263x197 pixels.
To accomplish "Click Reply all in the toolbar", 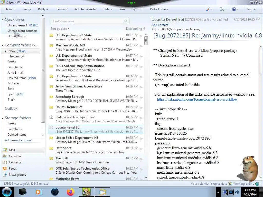I will [x=44, y=9].
